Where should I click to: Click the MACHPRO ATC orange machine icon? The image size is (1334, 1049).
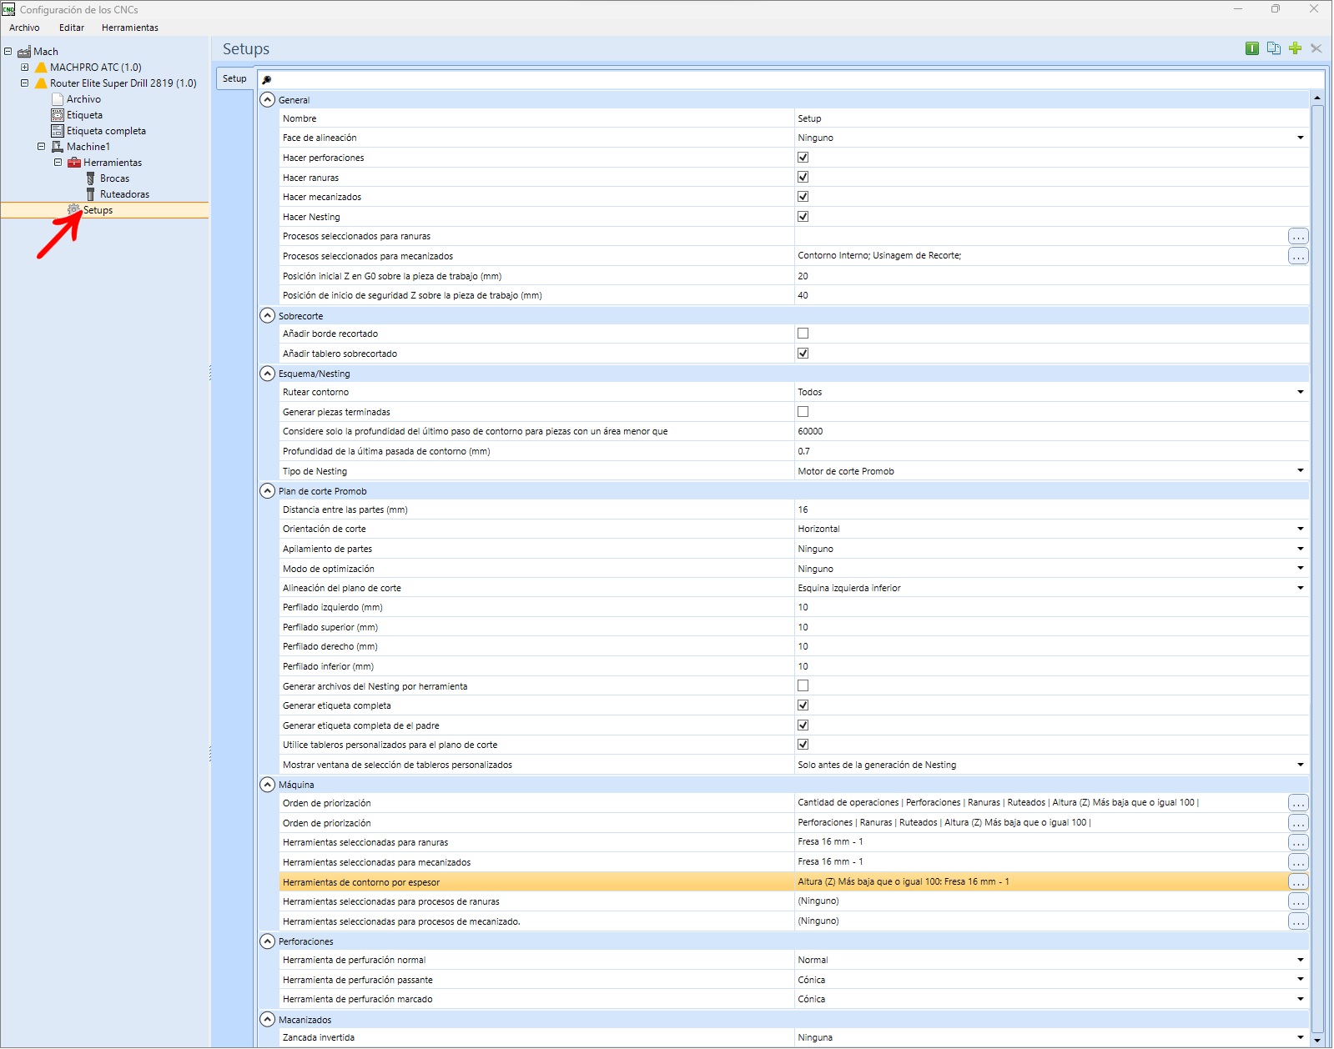click(x=41, y=68)
